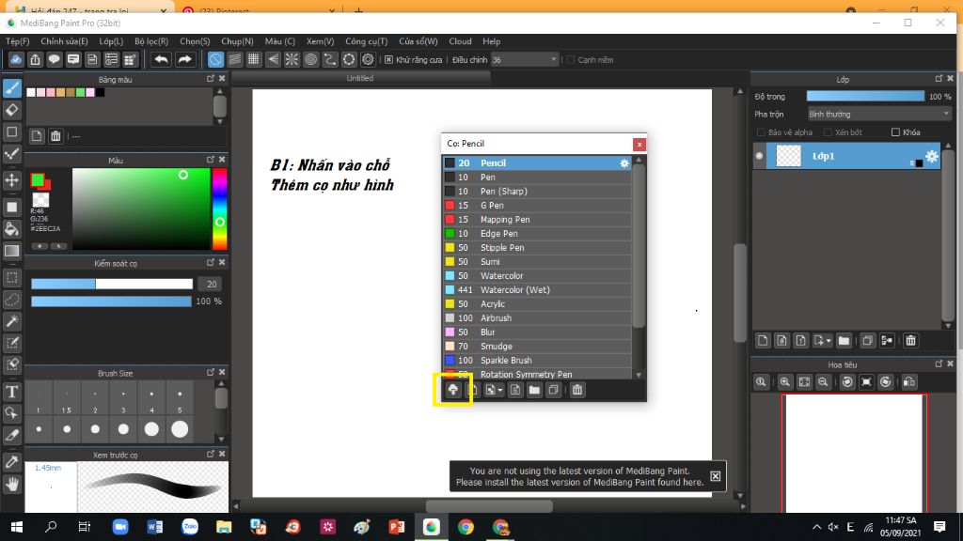Select the Brush tool in left toolbar
The width and height of the screenshot is (963, 541).
[12, 88]
